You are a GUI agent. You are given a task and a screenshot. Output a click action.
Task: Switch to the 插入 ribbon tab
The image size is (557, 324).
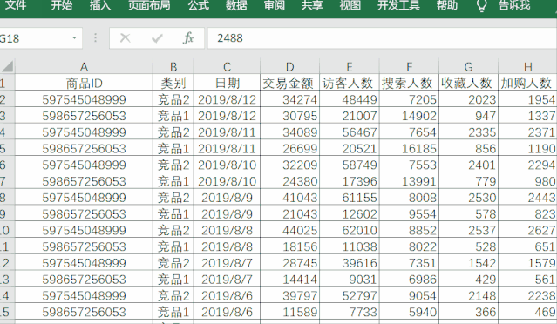100,5
